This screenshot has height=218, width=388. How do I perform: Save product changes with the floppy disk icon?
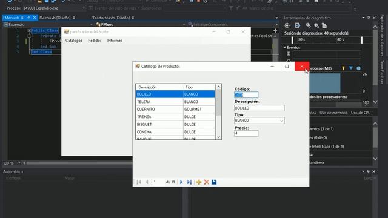point(214,182)
